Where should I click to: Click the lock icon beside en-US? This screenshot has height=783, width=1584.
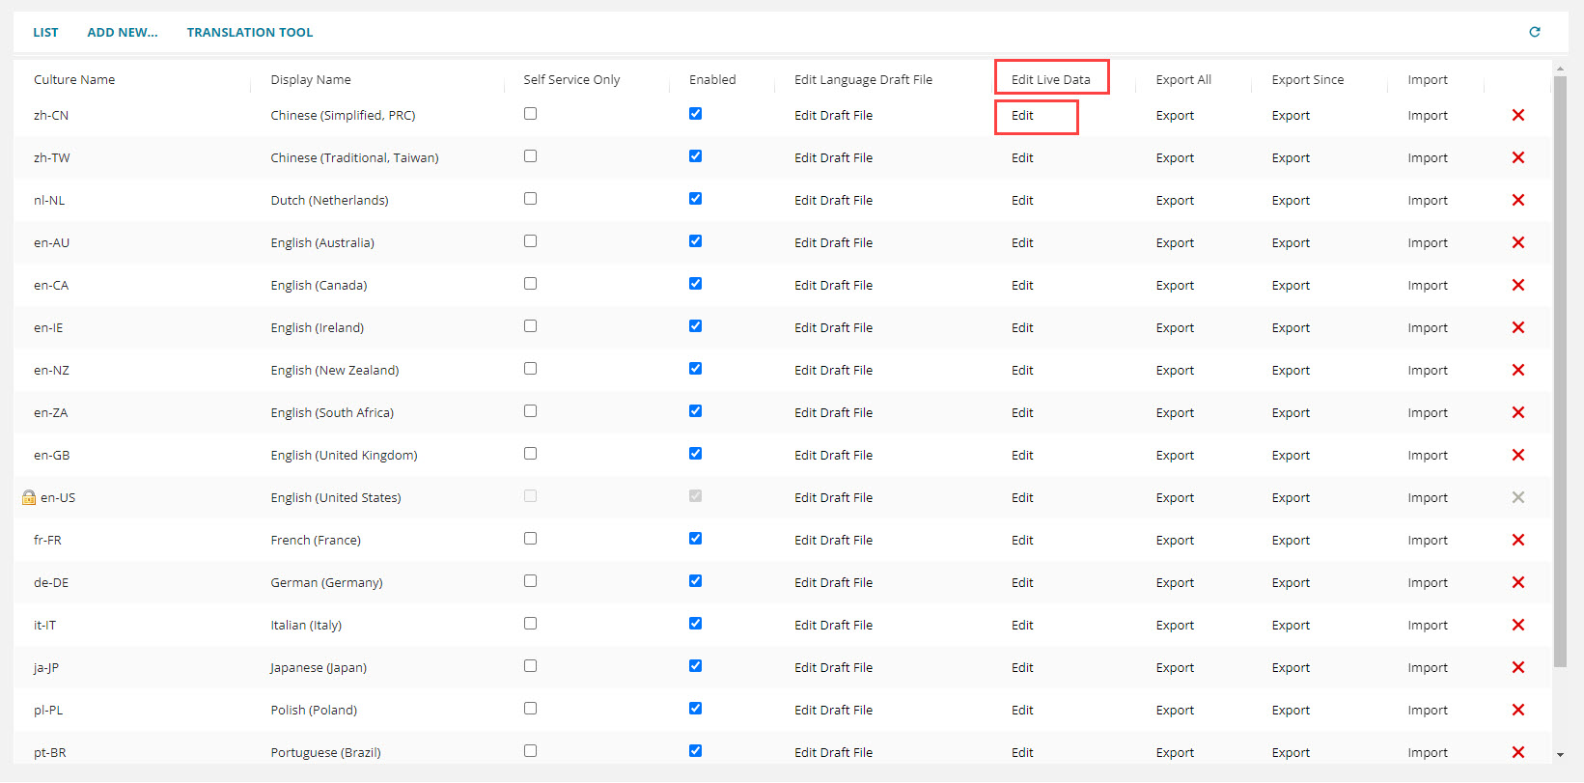[29, 497]
